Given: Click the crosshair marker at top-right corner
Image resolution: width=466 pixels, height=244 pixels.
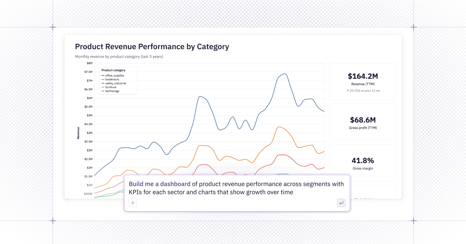Looking at the screenshot, I should [x=414, y=27].
